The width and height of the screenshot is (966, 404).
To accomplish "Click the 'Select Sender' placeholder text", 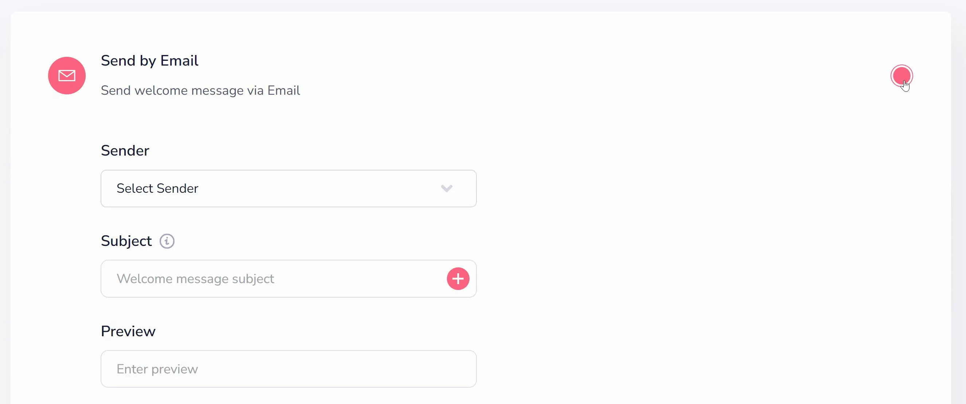I will [x=157, y=188].
